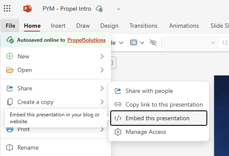229x156 pixels.
Task: Click the Share with people icon
Action: coord(118,91)
